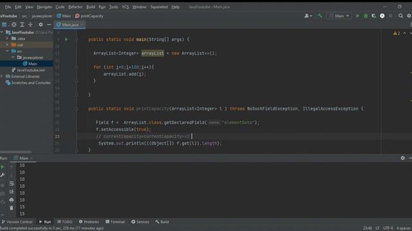Open Project panel options gear
This screenshot has height=231, width=412.
[x=41, y=24]
